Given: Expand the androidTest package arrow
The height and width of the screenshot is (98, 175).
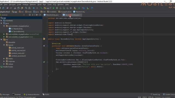Looking at the screenshot, I should click(x=4, y=34).
